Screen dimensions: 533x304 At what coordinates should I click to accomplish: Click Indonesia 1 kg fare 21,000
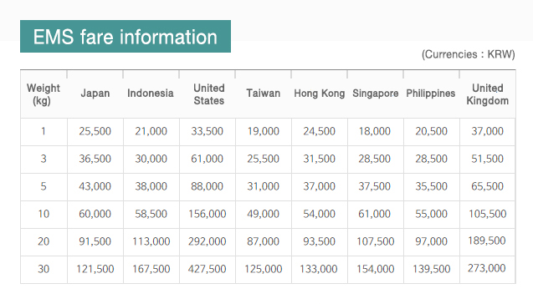tap(151, 131)
